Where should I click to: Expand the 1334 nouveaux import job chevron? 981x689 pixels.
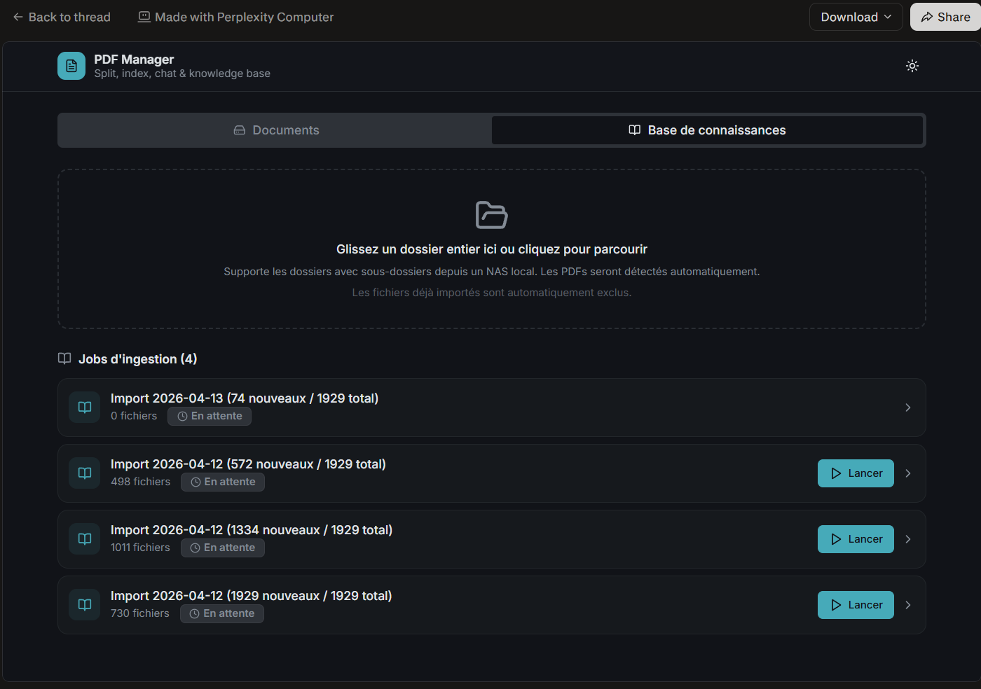point(907,539)
